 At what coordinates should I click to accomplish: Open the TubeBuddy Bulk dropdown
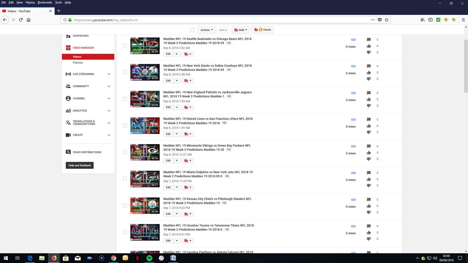[241, 30]
